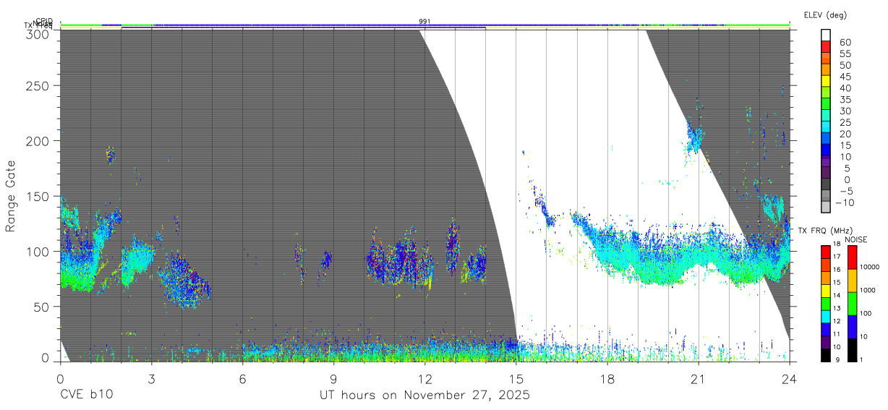Screen dimensions: 888x410
Task: Click the 60 label on the ELEV scale
Action: click(x=845, y=43)
